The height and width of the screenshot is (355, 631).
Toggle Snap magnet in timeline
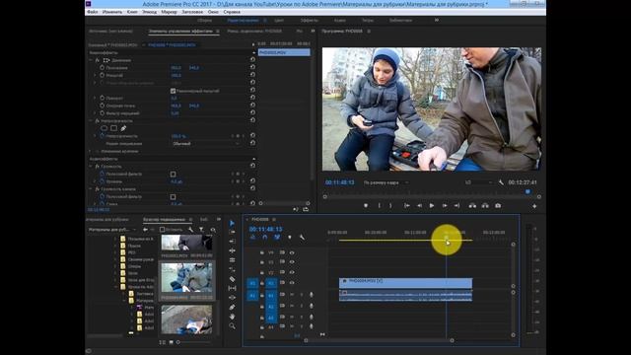(x=264, y=237)
